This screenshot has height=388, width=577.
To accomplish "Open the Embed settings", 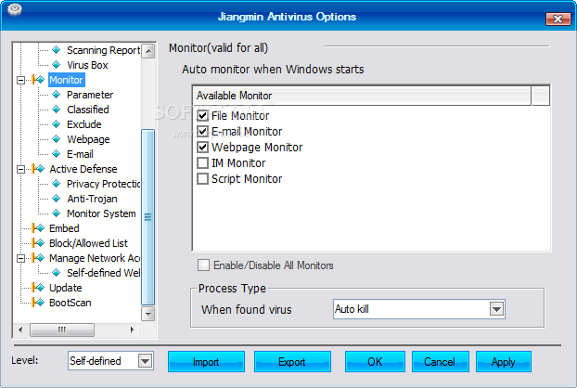I will (x=64, y=228).
